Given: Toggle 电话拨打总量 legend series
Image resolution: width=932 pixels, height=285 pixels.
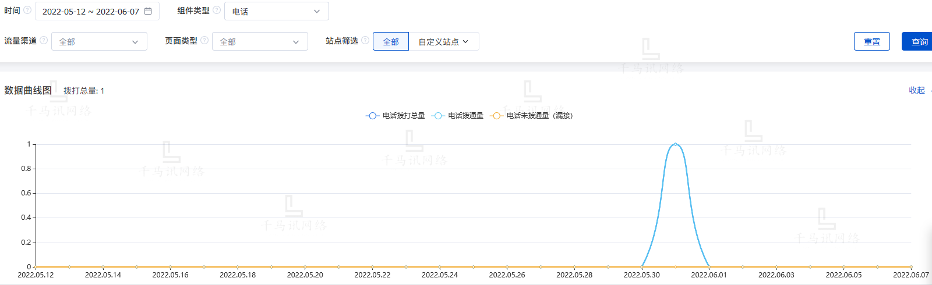Looking at the screenshot, I should (396, 116).
